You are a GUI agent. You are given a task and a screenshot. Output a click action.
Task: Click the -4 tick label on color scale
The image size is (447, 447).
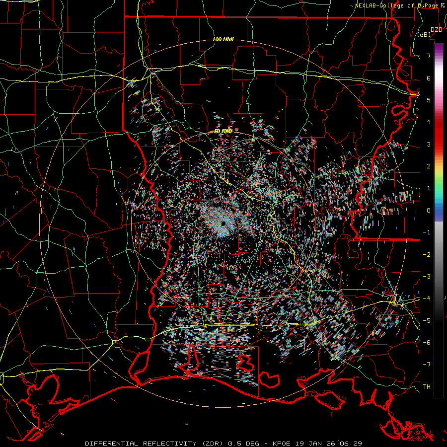point(427,298)
